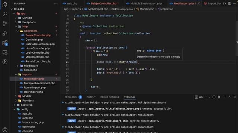The image size is (238, 133).
Task: Open the git graph icon in activity bar
Action: 5,62
